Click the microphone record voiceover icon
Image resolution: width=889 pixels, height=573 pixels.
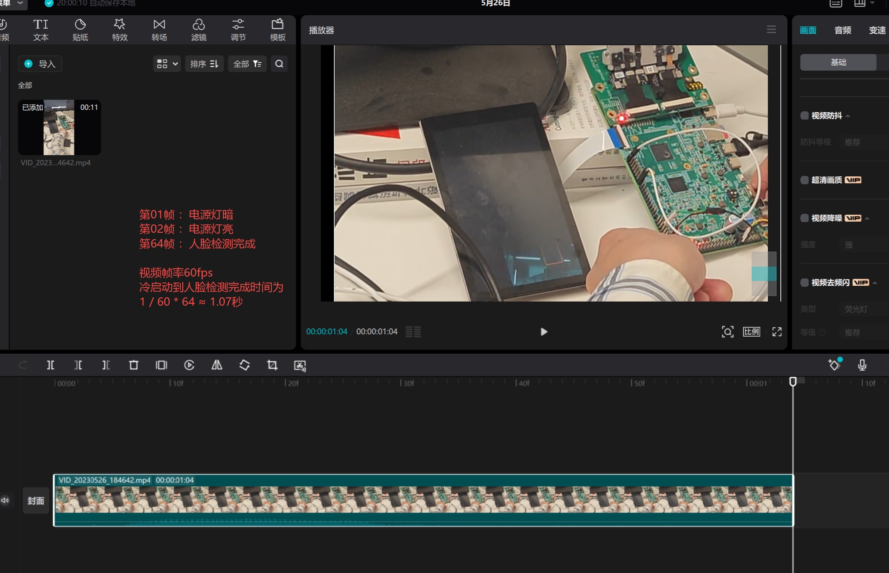coord(862,365)
